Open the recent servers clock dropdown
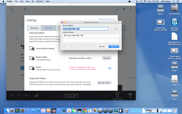The height and width of the screenshot is (114, 182). point(117,29)
